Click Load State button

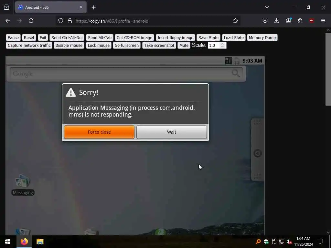pyautogui.click(x=234, y=37)
